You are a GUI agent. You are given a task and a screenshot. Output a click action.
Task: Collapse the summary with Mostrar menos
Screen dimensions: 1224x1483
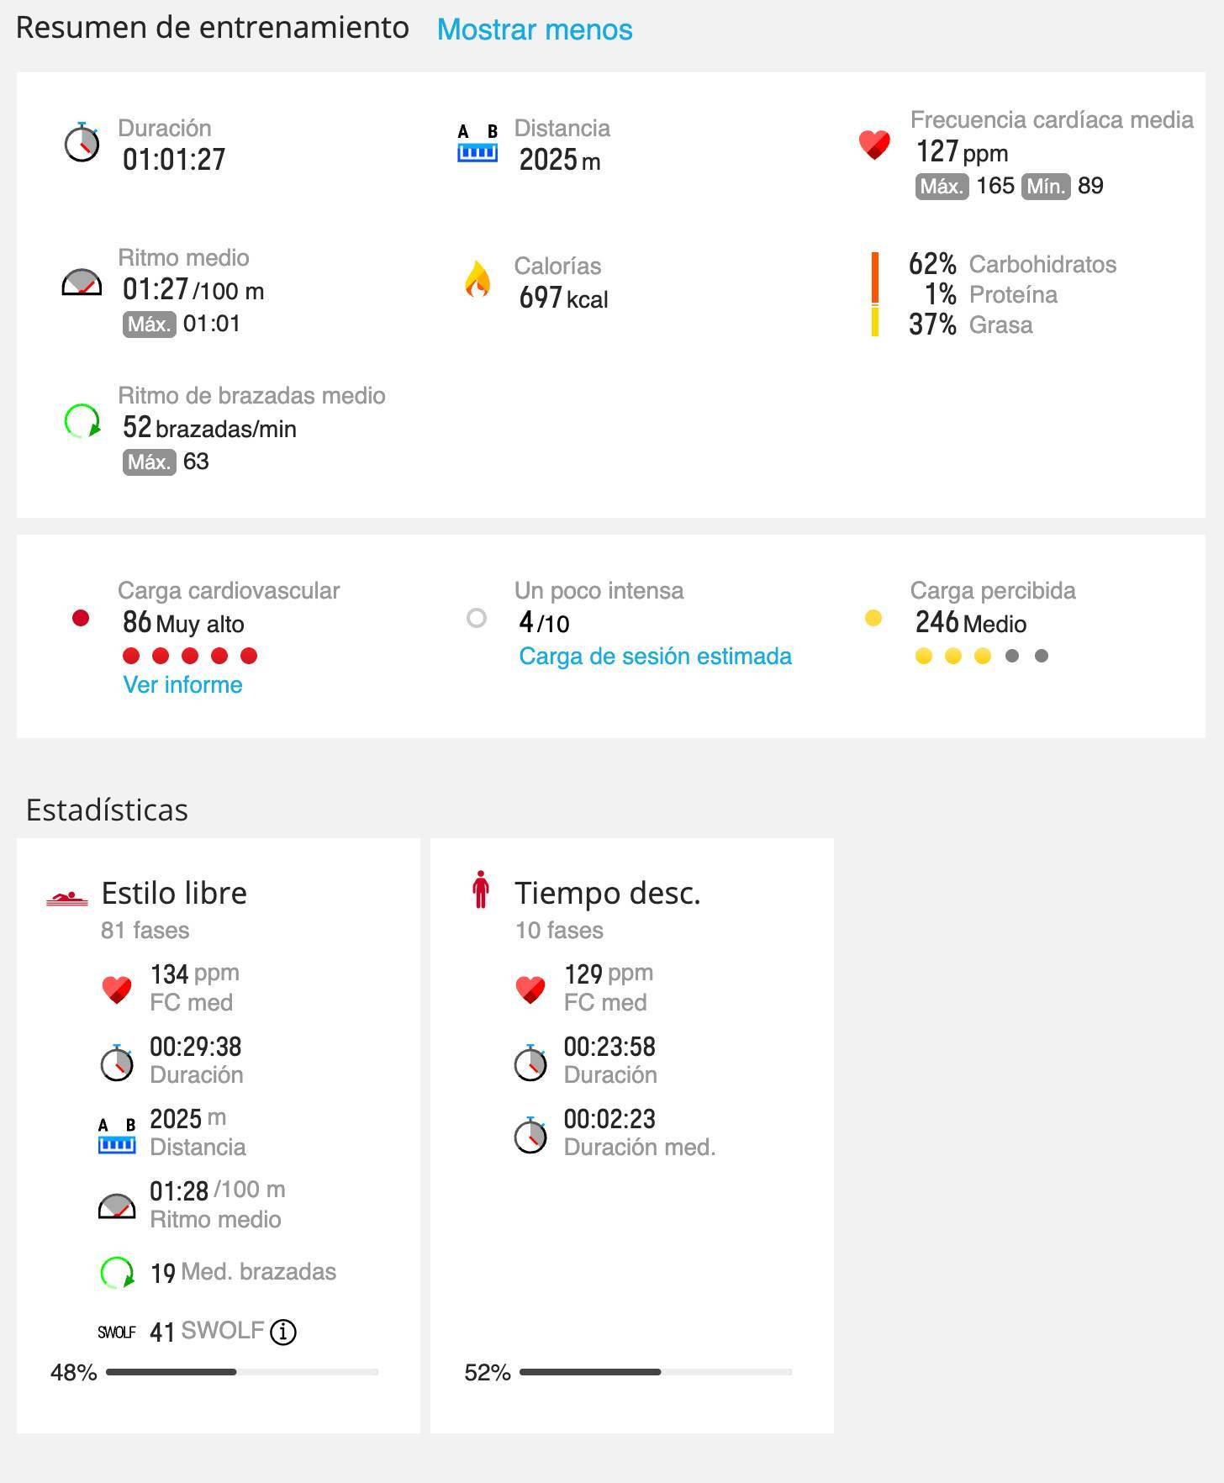click(x=535, y=29)
